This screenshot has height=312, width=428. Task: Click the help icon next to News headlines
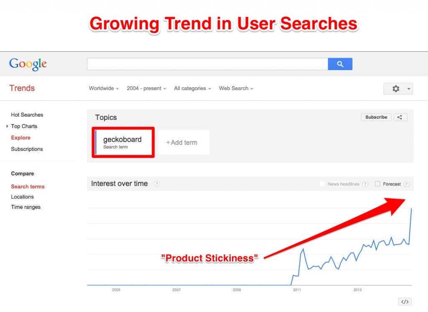365,184
